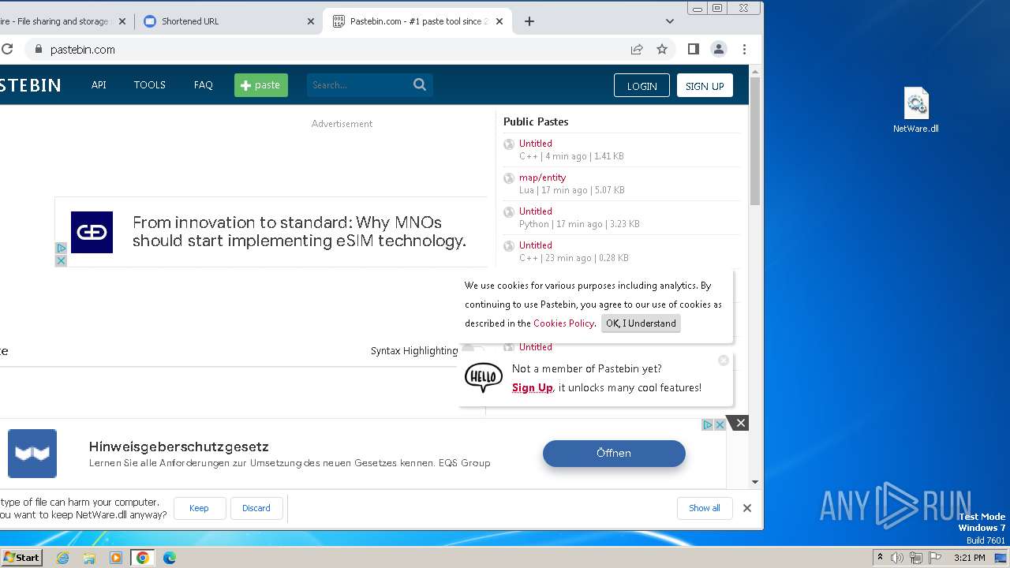
Task: Click the LOGIN button
Action: click(x=642, y=86)
